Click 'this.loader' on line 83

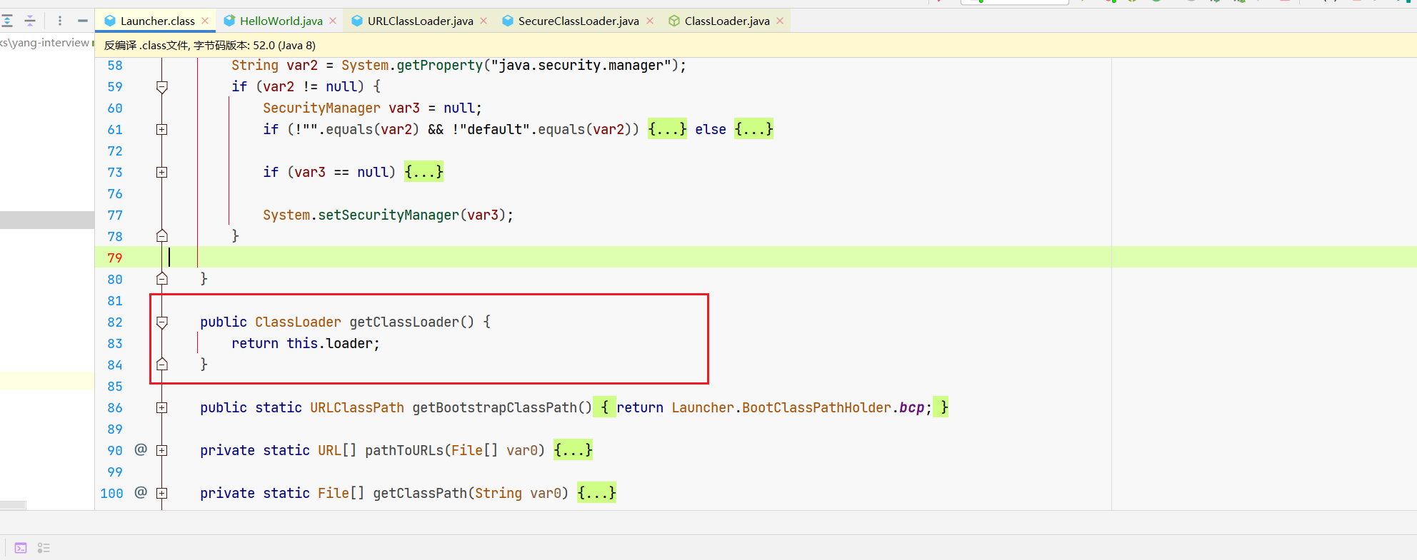pyautogui.click(x=329, y=343)
